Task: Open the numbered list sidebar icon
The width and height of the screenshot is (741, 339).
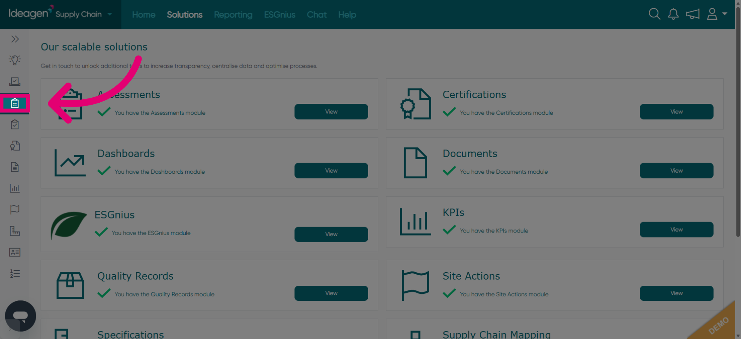Action: (x=15, y=273)
